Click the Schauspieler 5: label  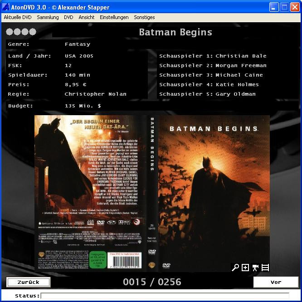[x=186, y=94]
